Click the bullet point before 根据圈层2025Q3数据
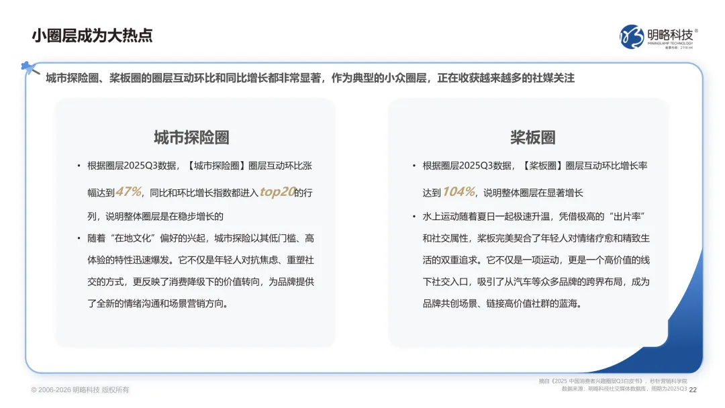This screenshot has width=725, height=408. 78,164
